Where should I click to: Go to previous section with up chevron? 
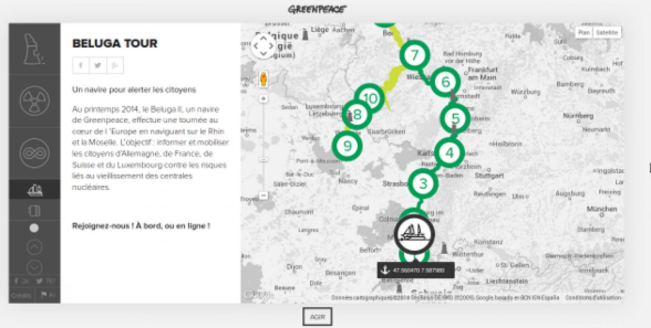click(34, 247)
